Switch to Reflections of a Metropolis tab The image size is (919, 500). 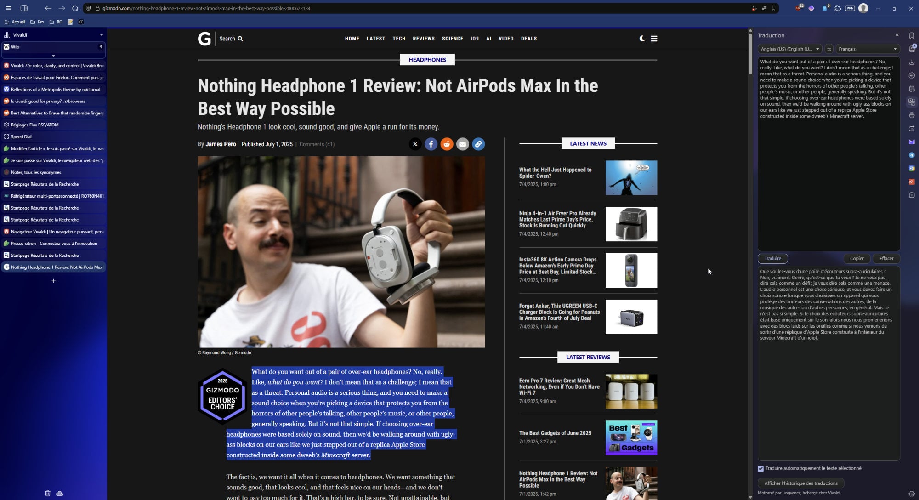(54, 89)
